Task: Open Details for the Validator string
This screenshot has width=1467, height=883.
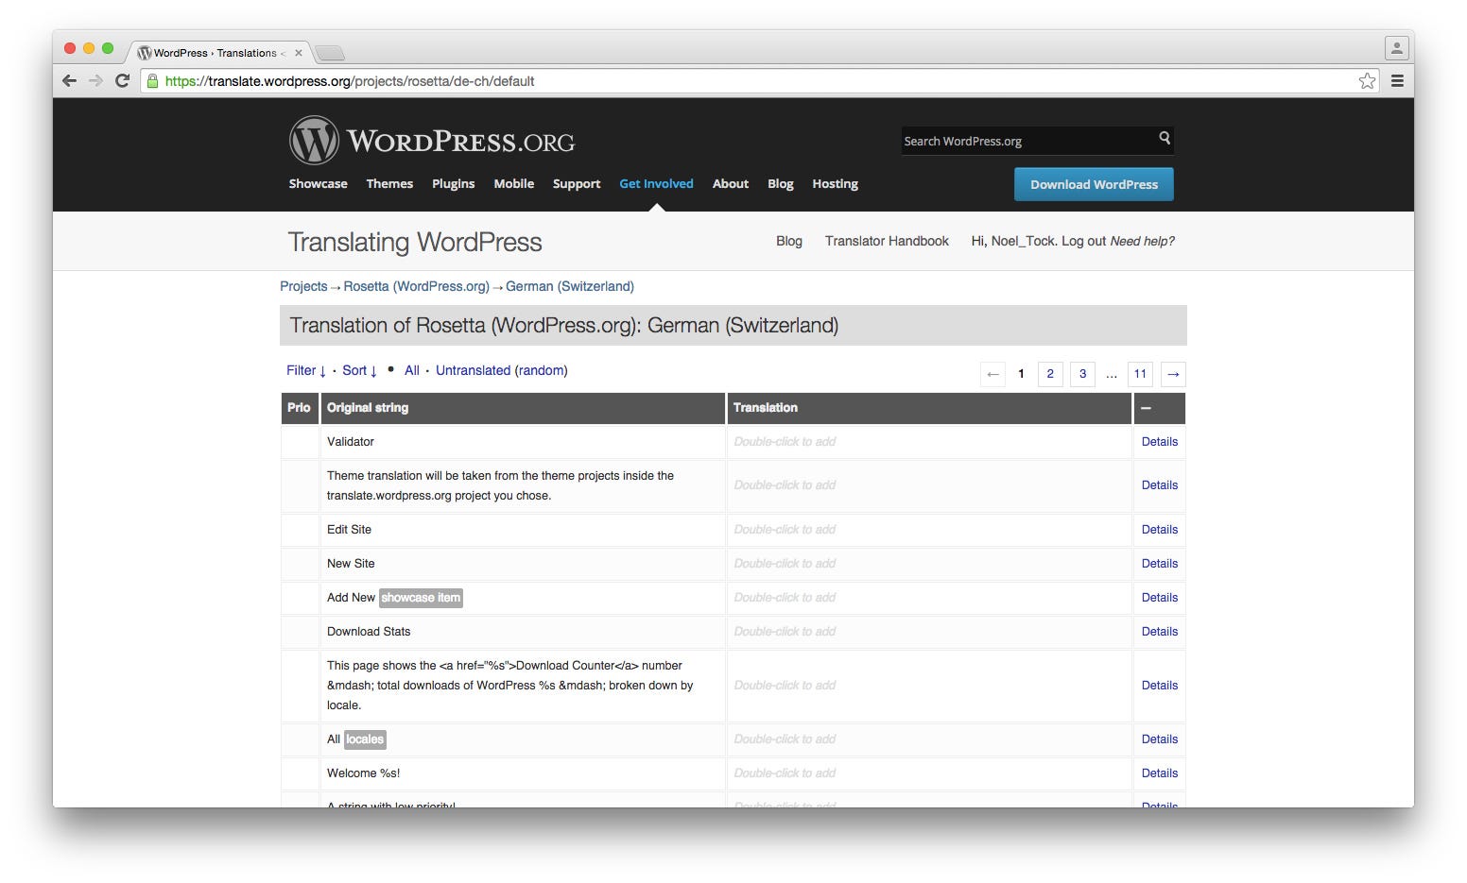Action: pos(1160,441)
